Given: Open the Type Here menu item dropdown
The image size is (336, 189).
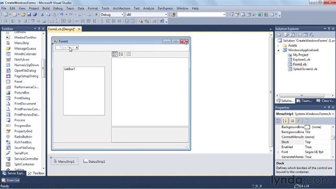Looking at the screenshot, I should 77,48.
